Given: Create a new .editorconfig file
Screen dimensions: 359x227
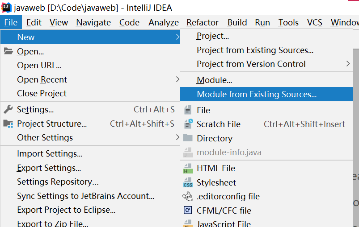Looking at the screenshot, I should tap(266, 196).
